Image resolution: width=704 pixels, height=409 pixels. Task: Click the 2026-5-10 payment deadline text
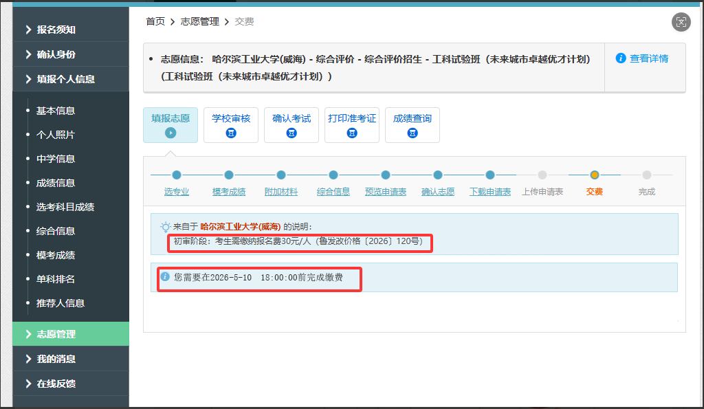258,278
